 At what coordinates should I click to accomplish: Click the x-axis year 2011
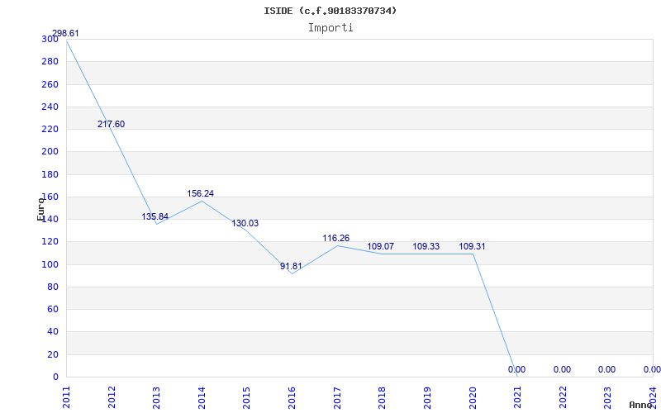[67, 398]
